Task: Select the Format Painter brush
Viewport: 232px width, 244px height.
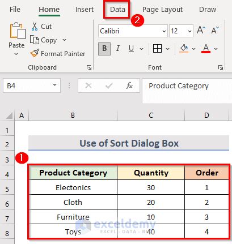Action: [35, 53]
